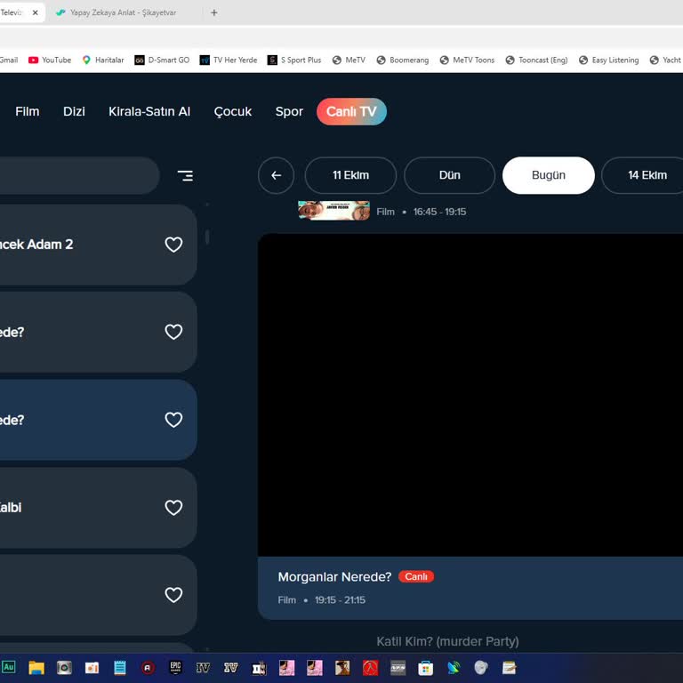Open the second GTA IV taskbar icon
The image size is (683, 683).
[x=231, y=667]
